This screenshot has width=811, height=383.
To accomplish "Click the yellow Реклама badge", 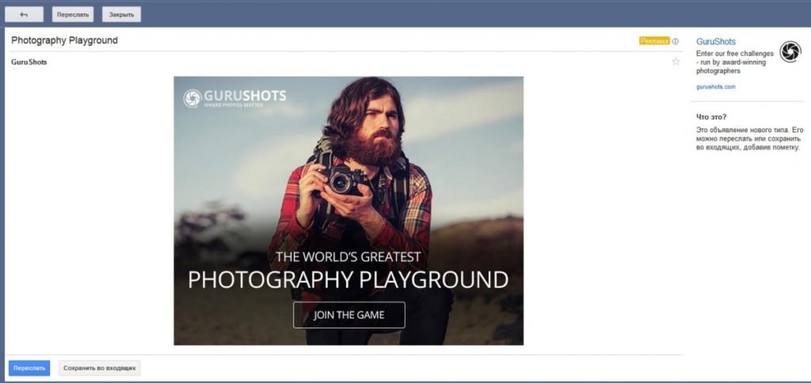I will tap(654, 41).
